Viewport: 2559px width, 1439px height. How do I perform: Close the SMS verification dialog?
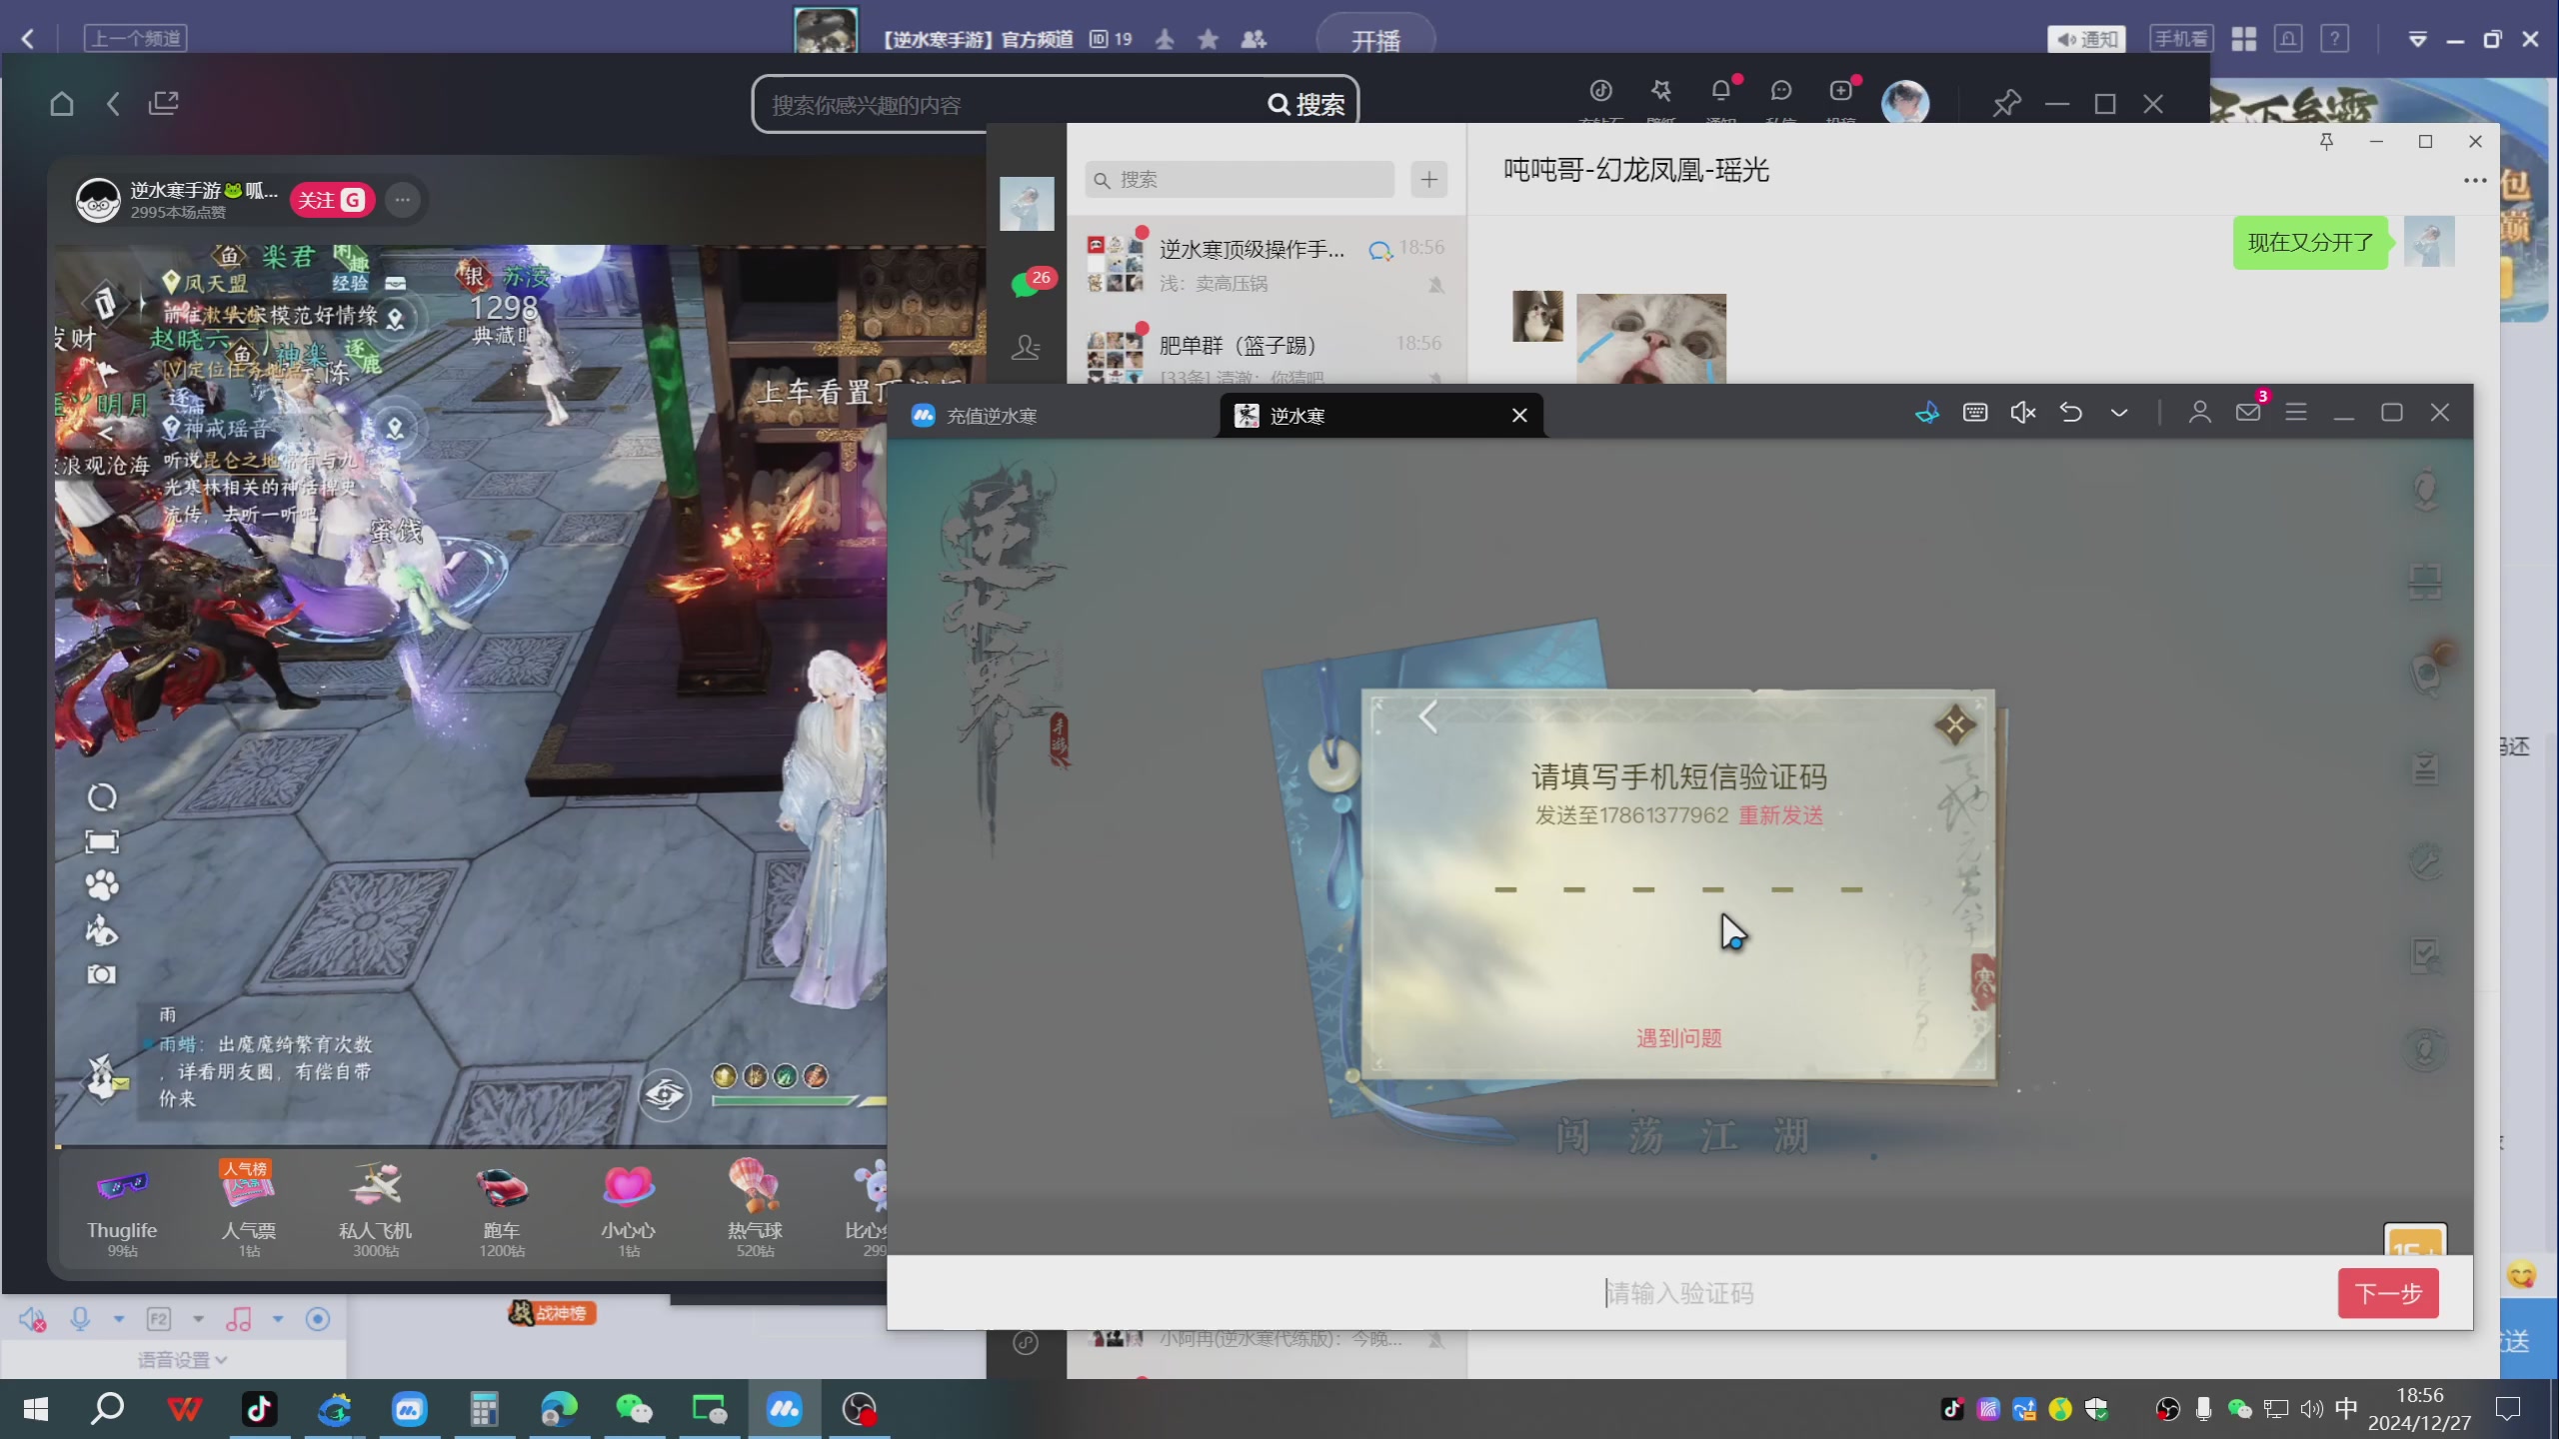(1955, 725)
